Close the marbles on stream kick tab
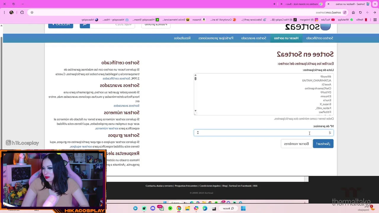This screenshot has width=379, height=213. 282,4
